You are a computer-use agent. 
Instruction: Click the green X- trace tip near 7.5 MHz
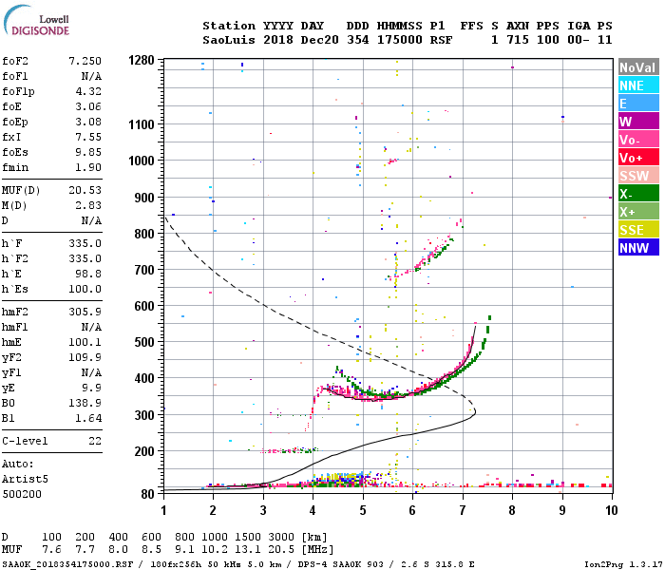(x=490, y=317)
